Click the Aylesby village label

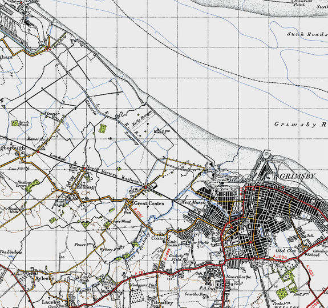(x=44, y=278)
